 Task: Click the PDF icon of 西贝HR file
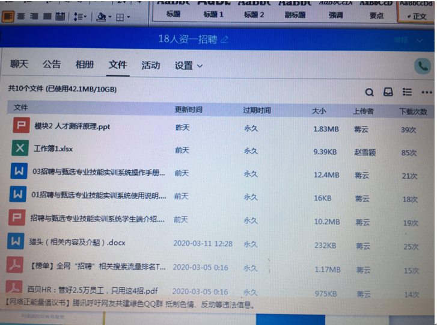coord(13,288)
